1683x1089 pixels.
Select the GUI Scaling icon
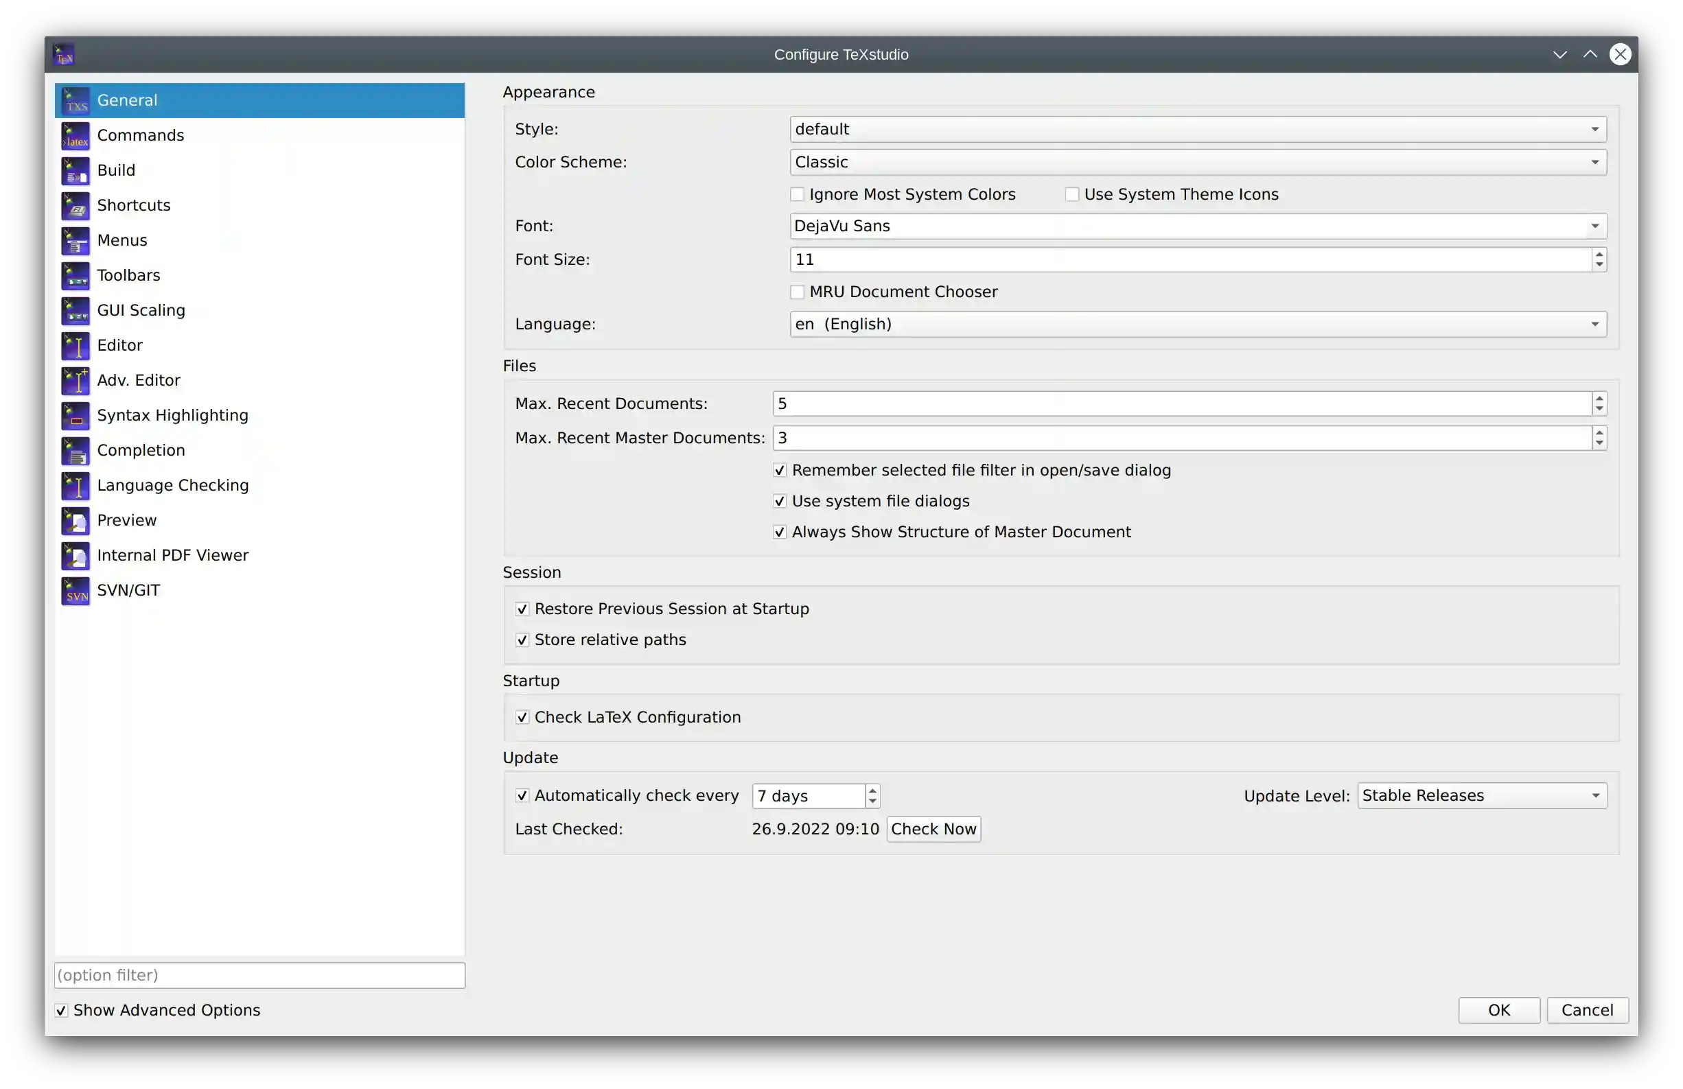pyautogui.click(x=75, y=309)
